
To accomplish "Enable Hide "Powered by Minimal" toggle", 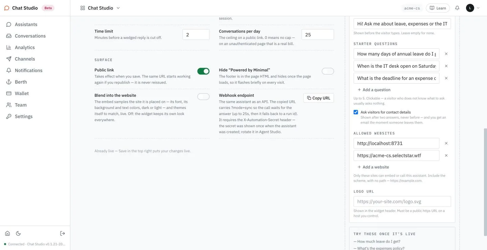I will coord(328,71).
